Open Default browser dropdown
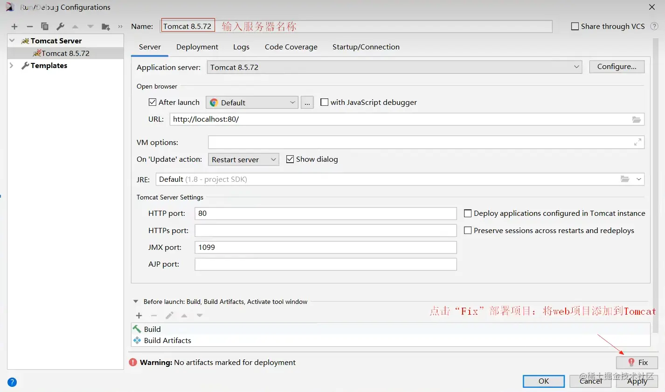The width and height of the screenshot is (665, 392). tap(252, 103)
